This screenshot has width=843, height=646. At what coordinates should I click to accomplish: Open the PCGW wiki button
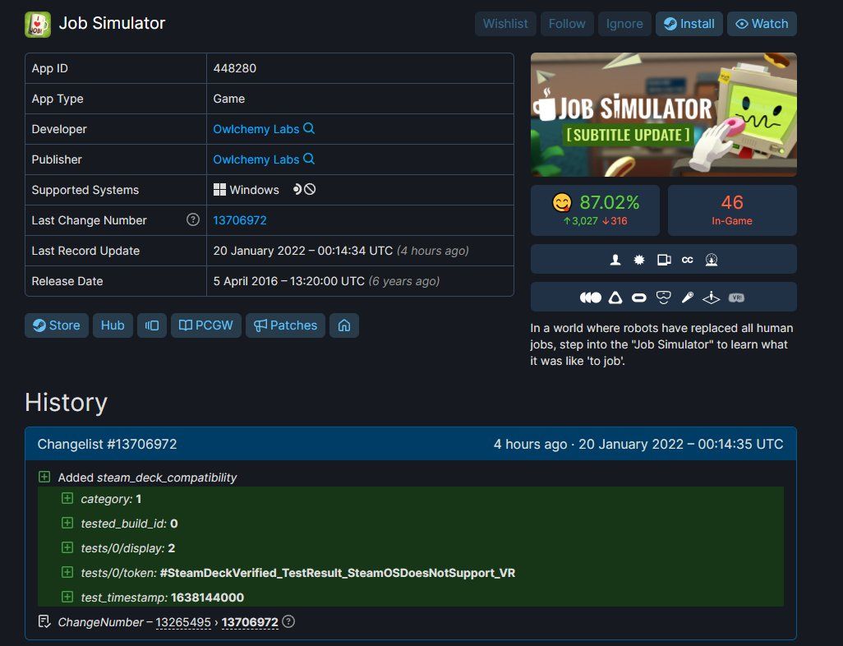[x=206, y=325]
